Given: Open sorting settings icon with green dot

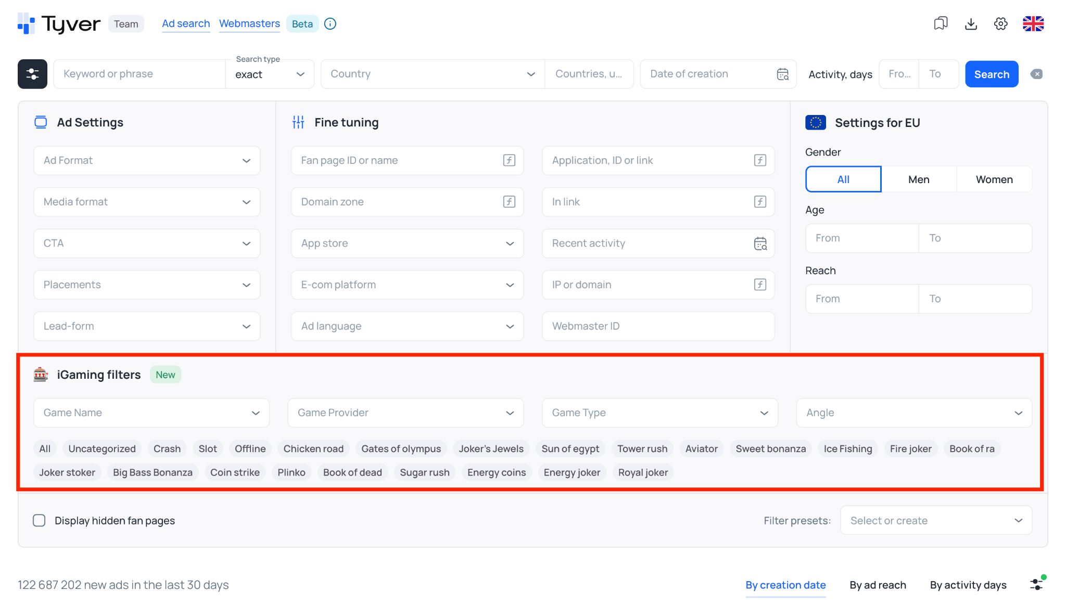Looking at the screenshot, I should pyautogui.click(x=1037, y=583).
